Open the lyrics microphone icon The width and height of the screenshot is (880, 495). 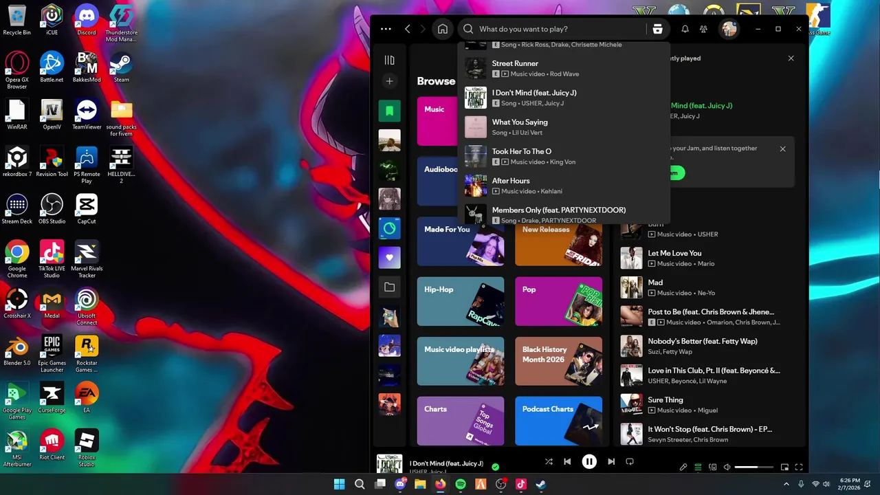pyautogui.click(x=683, y=467)
